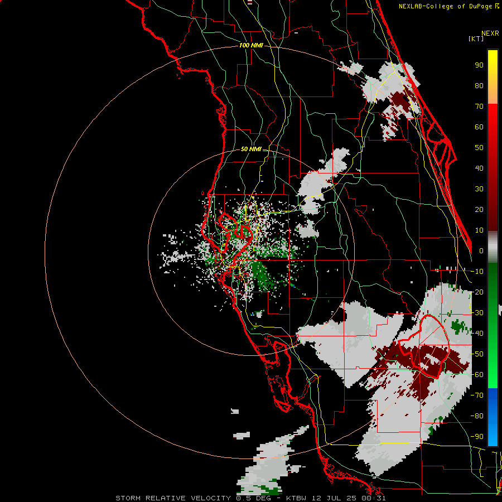
Task: Click the STORM RELATIVE VELOCITY caption text
Action: (x=173, y=498)
